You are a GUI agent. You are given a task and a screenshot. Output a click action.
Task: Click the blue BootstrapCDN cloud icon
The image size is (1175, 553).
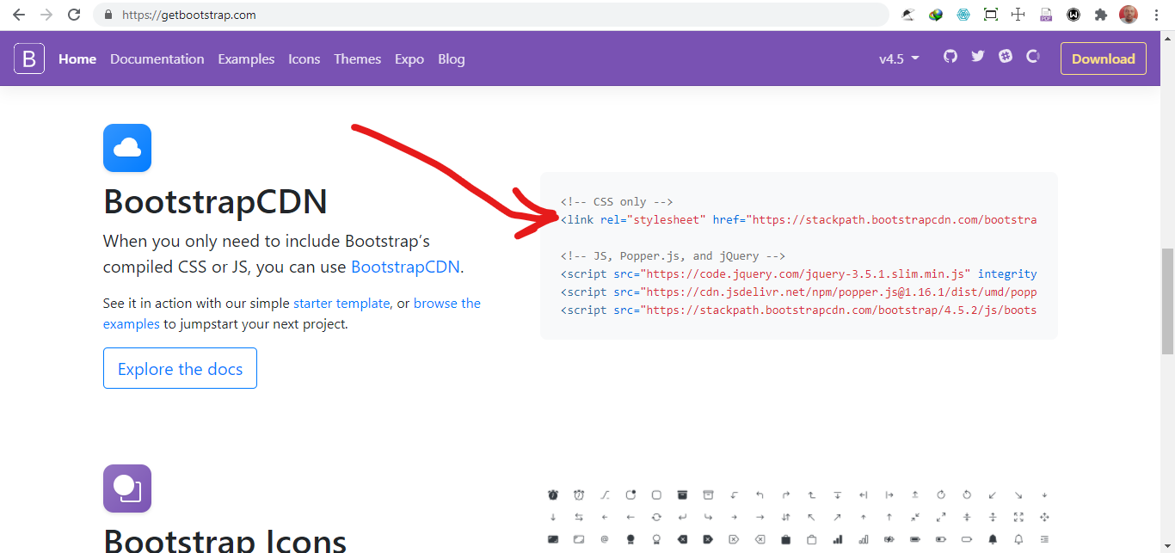pyautogui.click(x=127, y=148)
